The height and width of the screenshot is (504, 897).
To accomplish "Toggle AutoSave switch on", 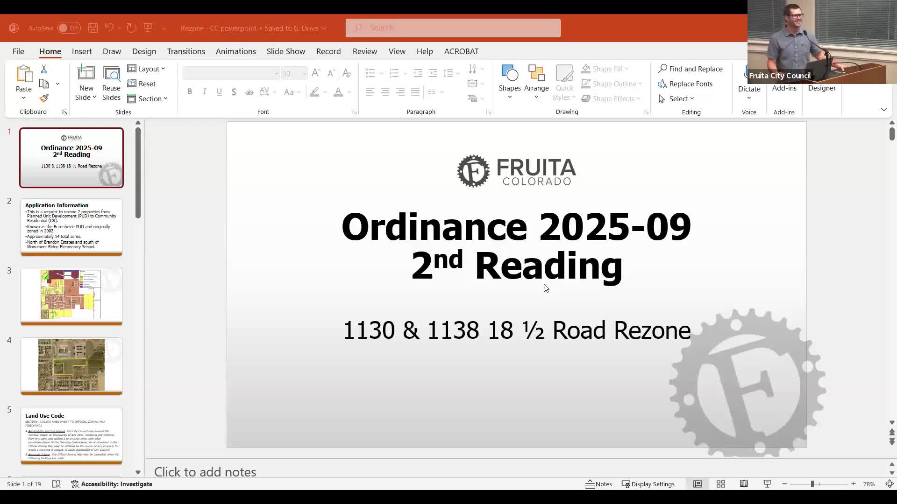I will [x=69, y=28].
